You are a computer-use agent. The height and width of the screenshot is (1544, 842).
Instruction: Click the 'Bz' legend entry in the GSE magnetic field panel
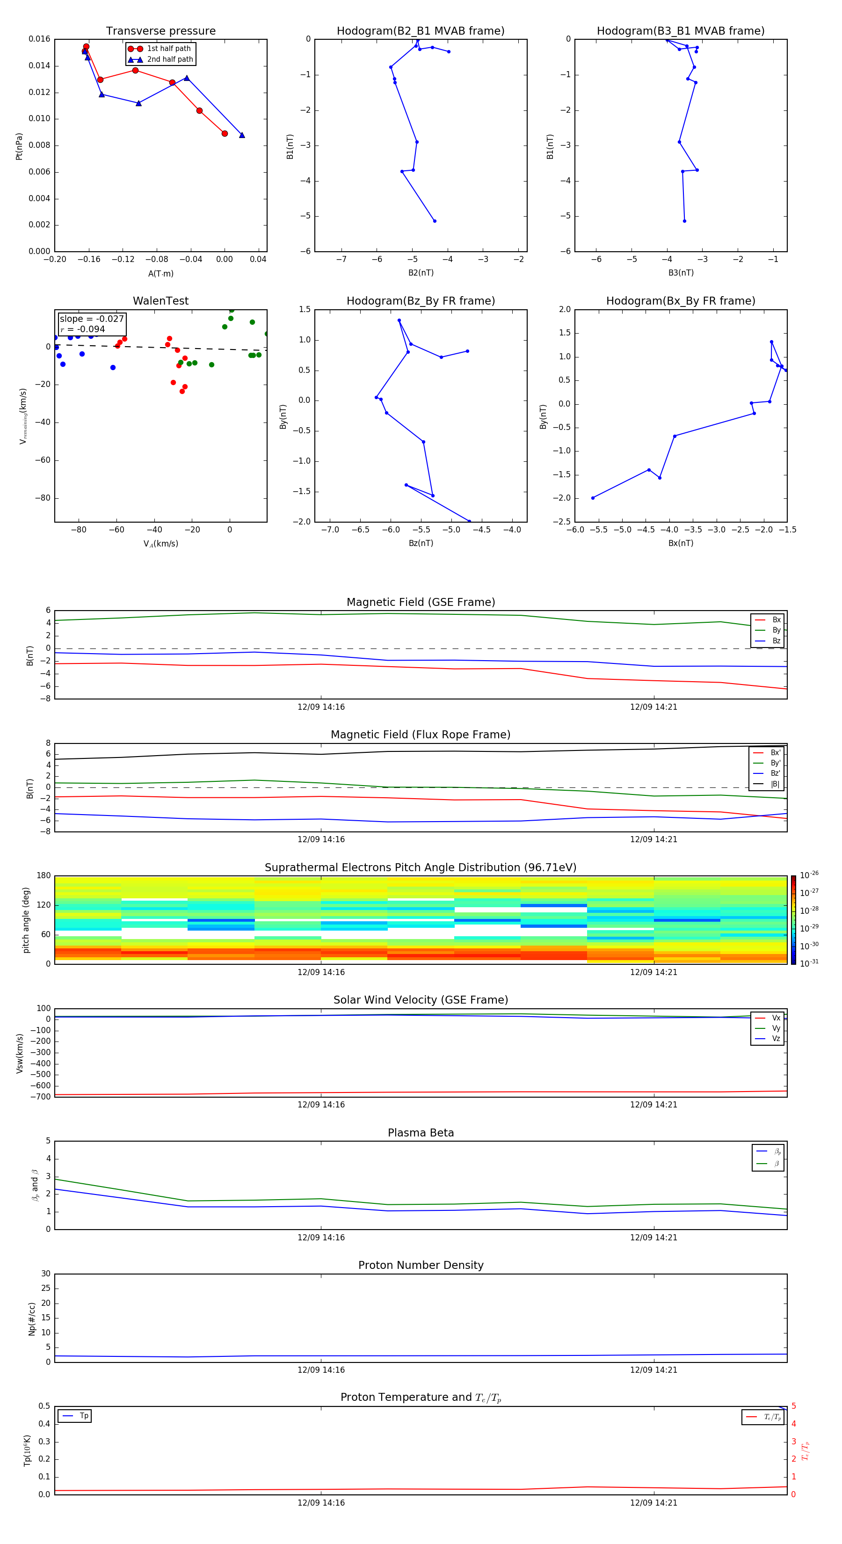tap(768, 641)
